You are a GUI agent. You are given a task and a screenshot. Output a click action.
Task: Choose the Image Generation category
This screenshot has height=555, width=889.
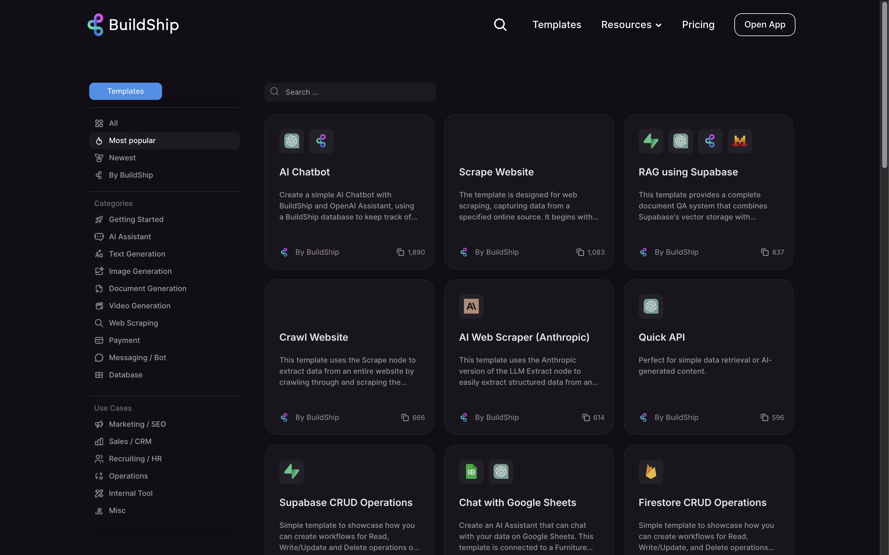164,271
